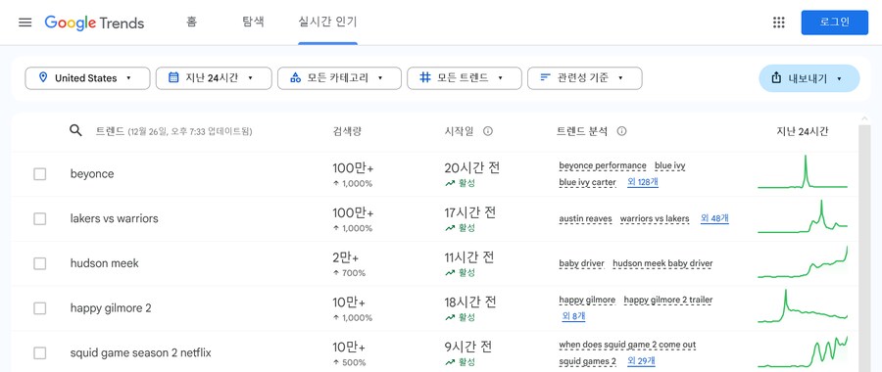This screenshot has width=882, height=372.
Task: Click the beyonce trend name
Action: 92,174
